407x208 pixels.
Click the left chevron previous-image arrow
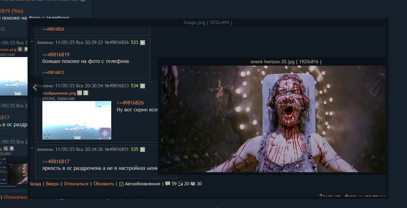[35, 87]
